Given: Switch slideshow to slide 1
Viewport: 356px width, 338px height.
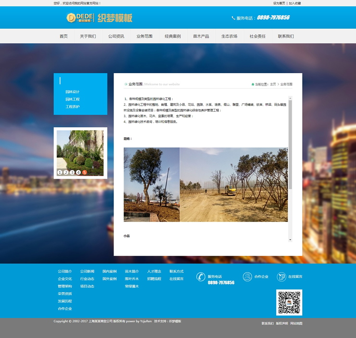Looking at the screenshot, I should (60, 172).
